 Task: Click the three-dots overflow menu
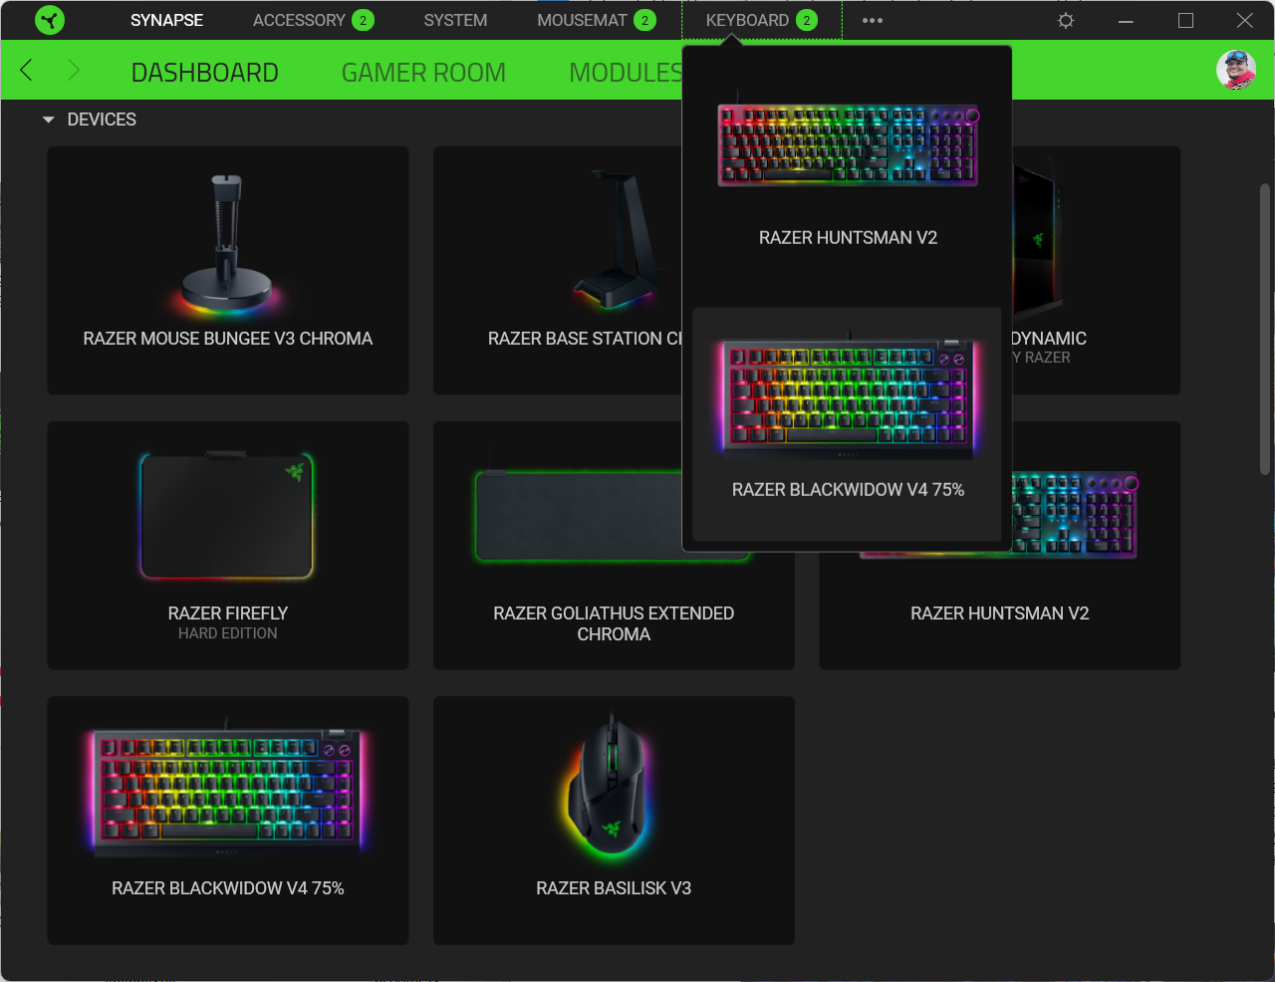click(x=873, y=20)
